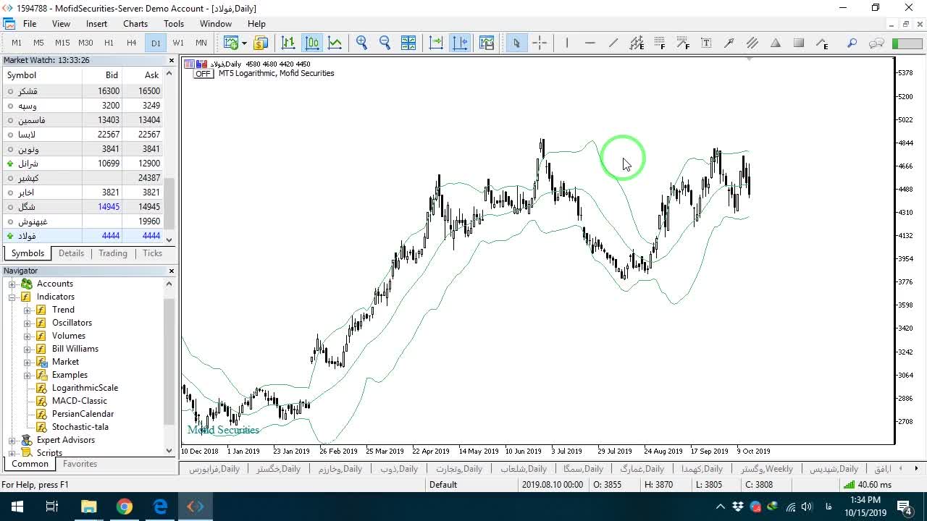Switch to Details tab in Market Watch

click(x=71, y=253)
